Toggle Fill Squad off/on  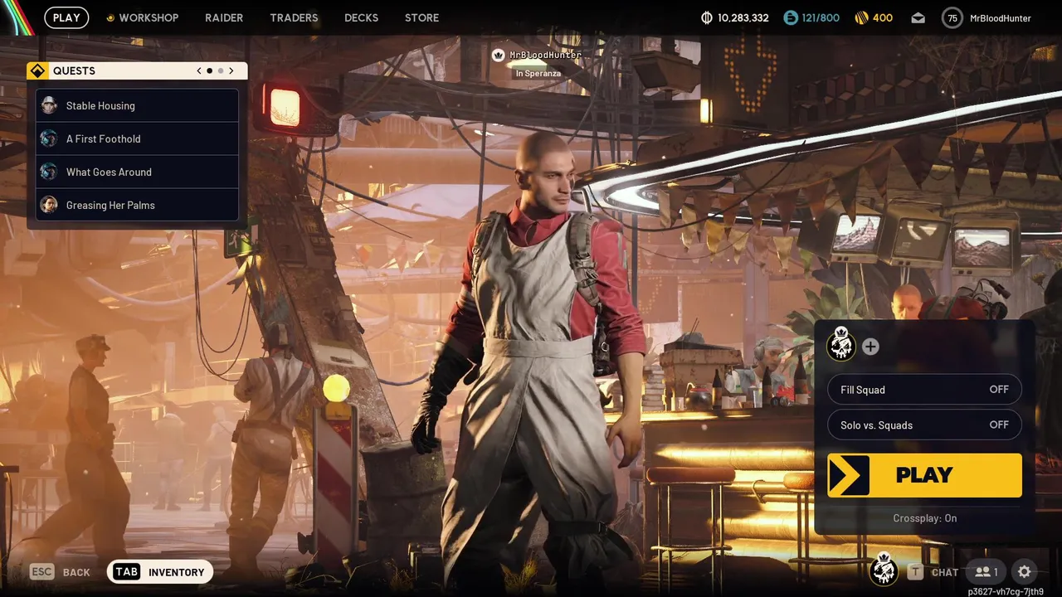coord(924,390)
